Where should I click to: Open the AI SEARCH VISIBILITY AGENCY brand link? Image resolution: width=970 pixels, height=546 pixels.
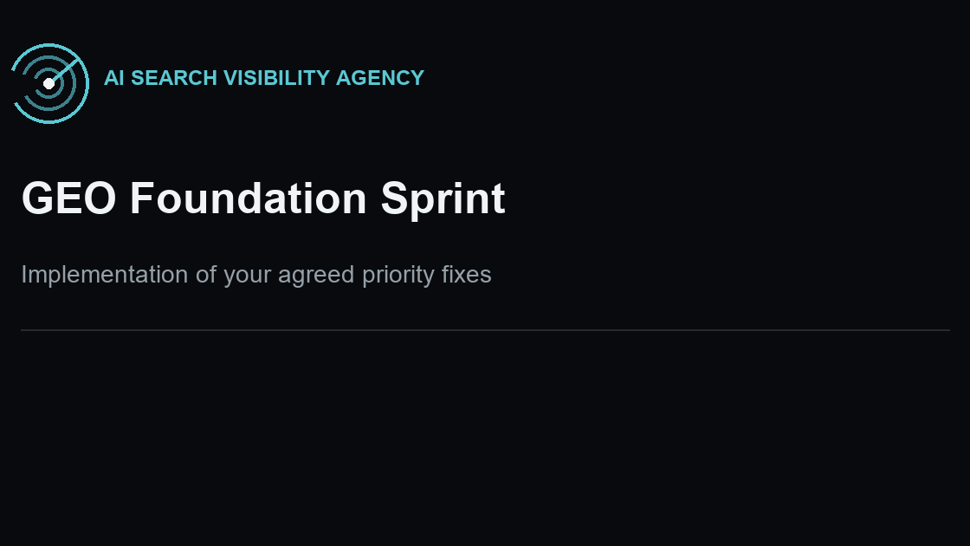click(x=264, y=78)
